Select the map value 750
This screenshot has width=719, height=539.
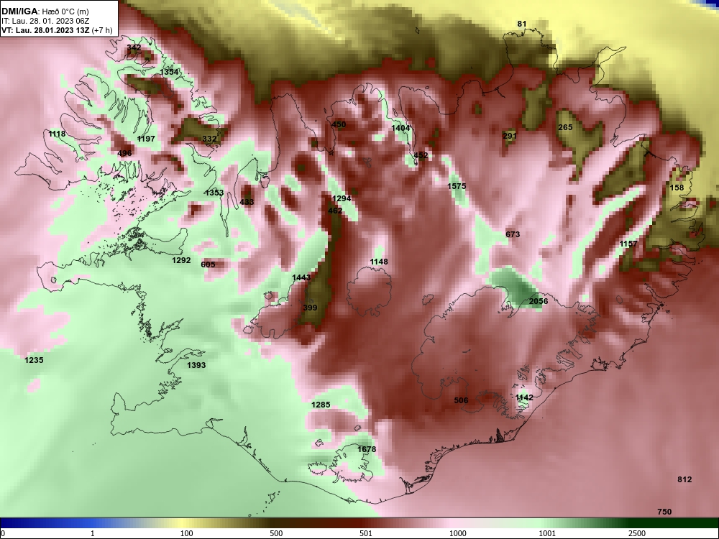[664, 512]
